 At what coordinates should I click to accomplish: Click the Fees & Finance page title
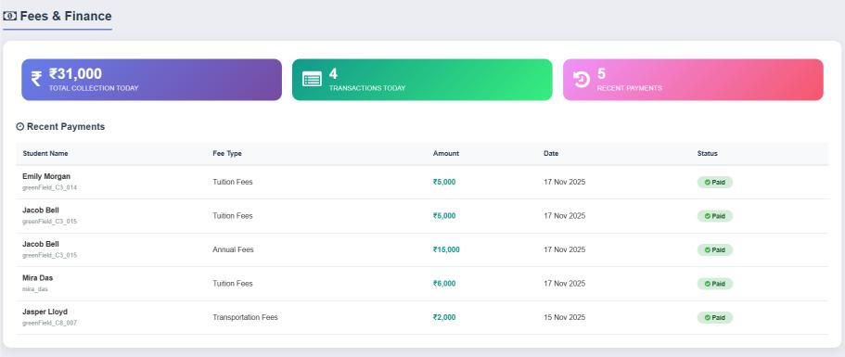[x=66, y=16]
